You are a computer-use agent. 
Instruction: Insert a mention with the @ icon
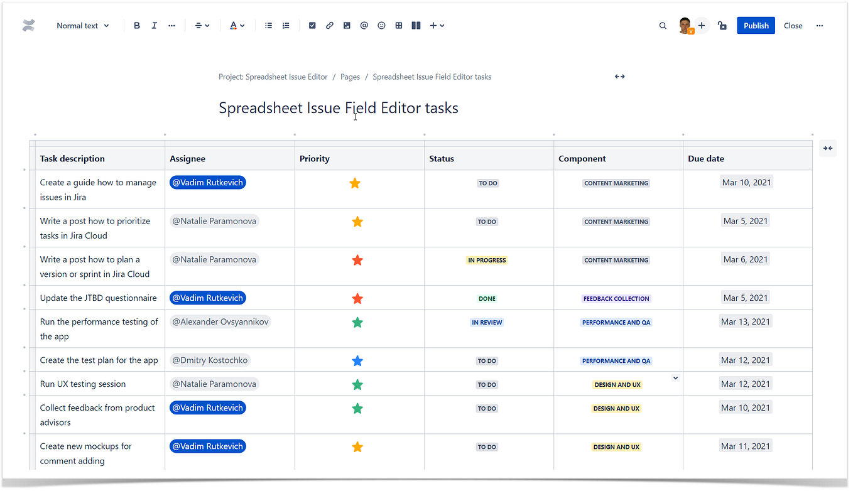pos(364,25)
